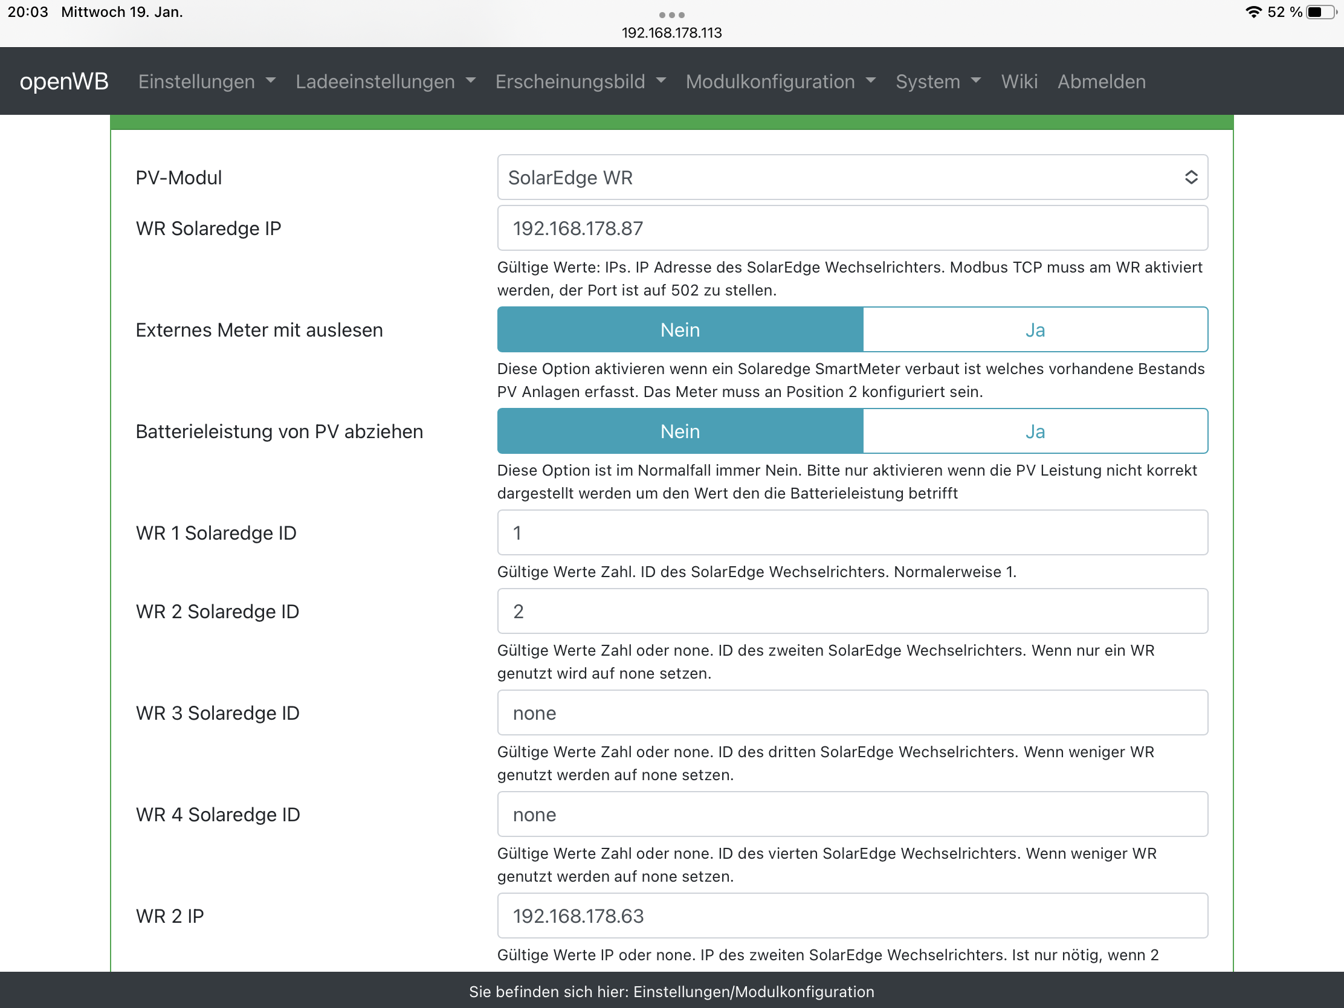Set Batterieleistung von PV abziehen to Nein
This screenshot has width=1344, height=1008.
(x=680, y=431)
